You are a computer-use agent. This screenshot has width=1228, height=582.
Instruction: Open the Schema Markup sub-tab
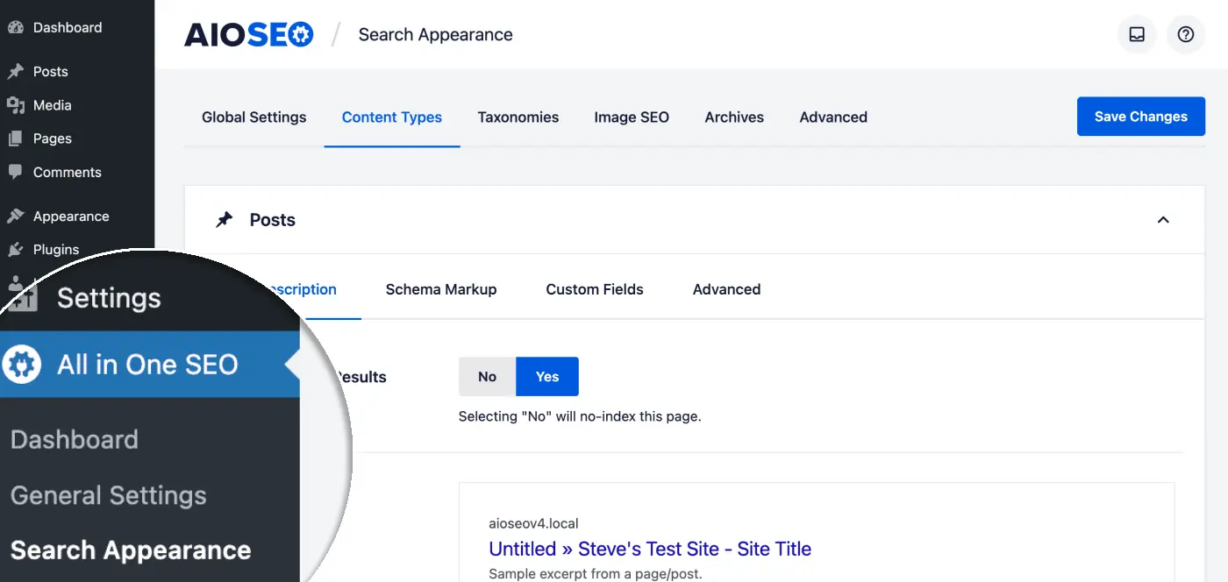441,289
